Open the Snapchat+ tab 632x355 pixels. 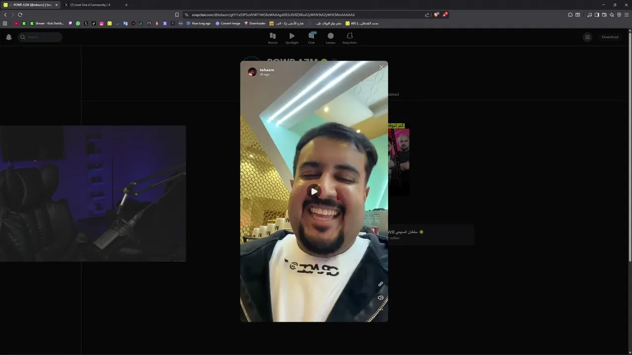pyautogui.click(x=350, y=38)
